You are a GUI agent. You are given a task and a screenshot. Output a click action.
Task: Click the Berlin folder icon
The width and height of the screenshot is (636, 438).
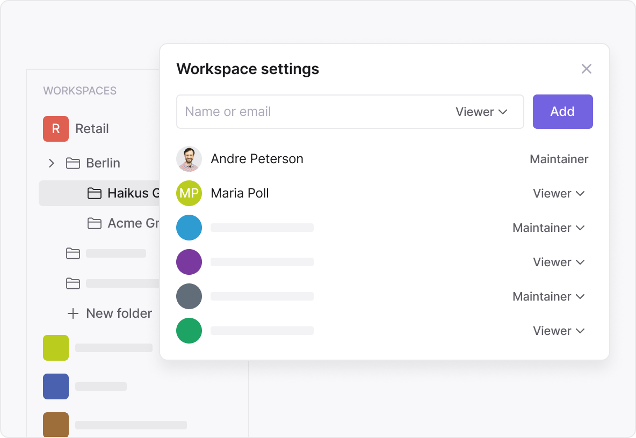[73, 163]
